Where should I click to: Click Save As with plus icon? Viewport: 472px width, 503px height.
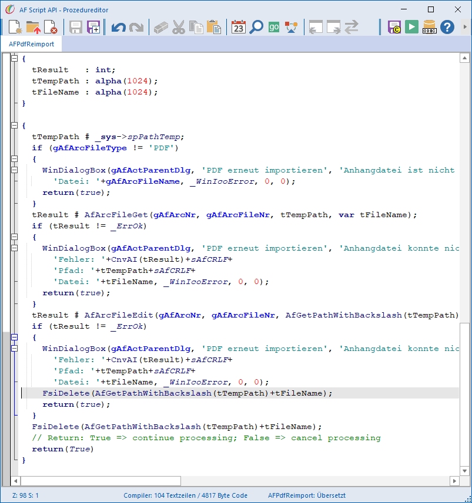(x=93, y=27)
